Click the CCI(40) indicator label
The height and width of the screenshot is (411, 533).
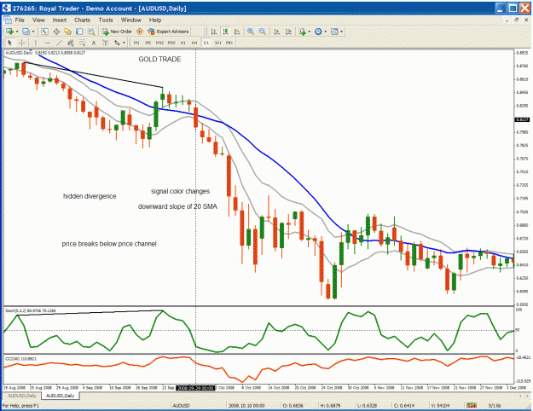pyautogui.click(x=20, y=359)
